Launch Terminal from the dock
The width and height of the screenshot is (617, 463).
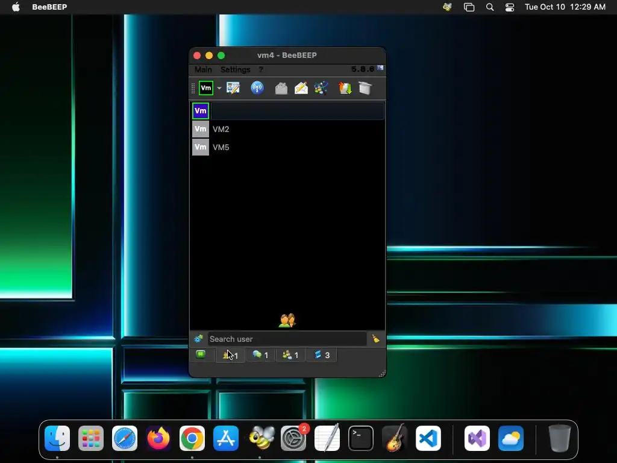click(361, 438)
